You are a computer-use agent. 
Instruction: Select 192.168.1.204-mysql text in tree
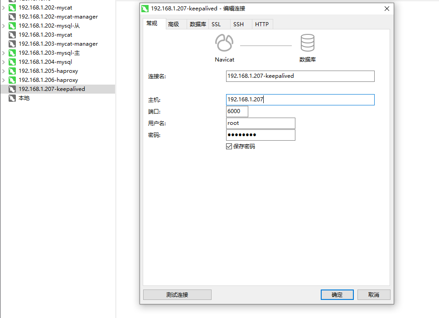click(45, 62)
